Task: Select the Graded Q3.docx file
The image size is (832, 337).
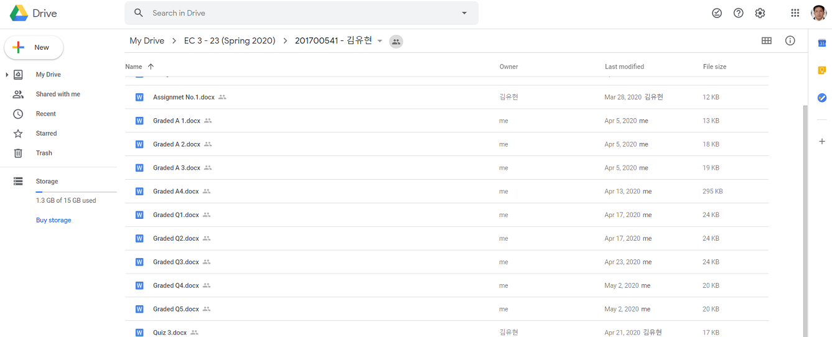Action: [446, 262]
